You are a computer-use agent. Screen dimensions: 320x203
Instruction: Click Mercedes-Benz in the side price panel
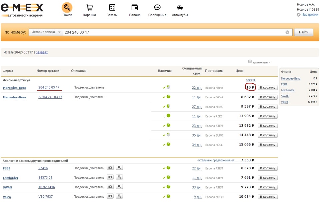pos(291,78)
